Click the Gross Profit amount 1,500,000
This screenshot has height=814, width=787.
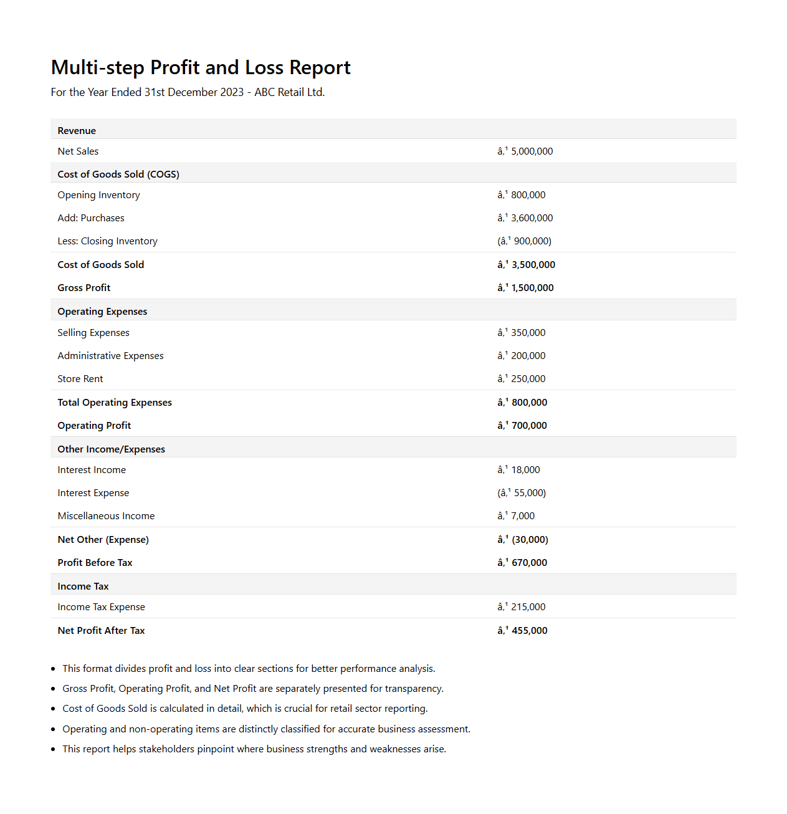click(525, 288)
